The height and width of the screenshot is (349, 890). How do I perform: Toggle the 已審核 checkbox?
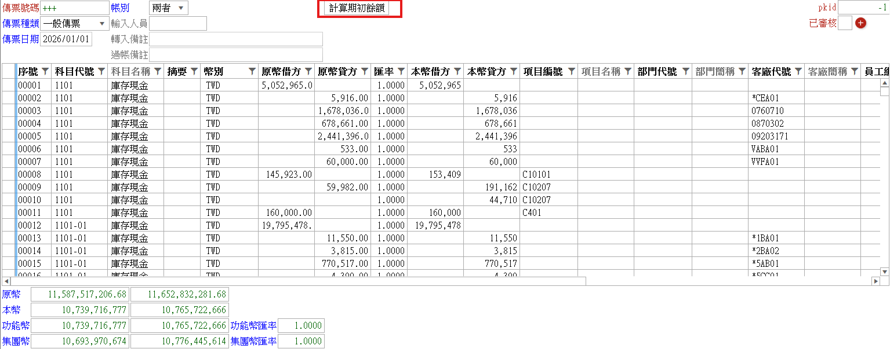pos(845,23)
